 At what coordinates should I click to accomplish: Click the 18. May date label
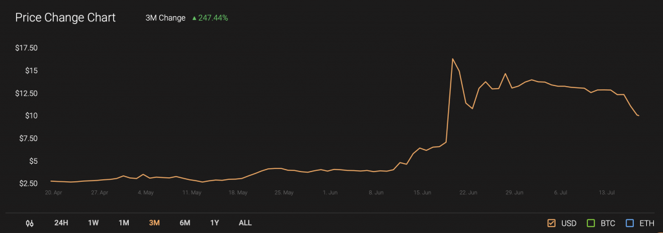[238, 193]
